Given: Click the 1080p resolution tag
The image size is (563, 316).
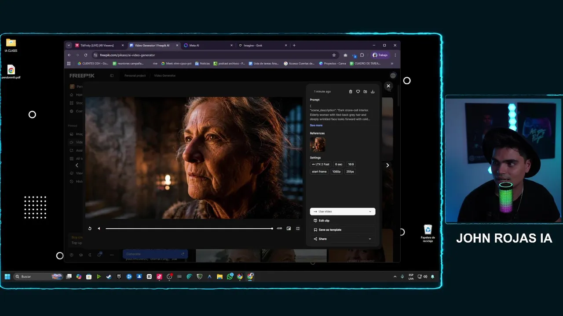Looking at the screenshot, I should point(336,172).
